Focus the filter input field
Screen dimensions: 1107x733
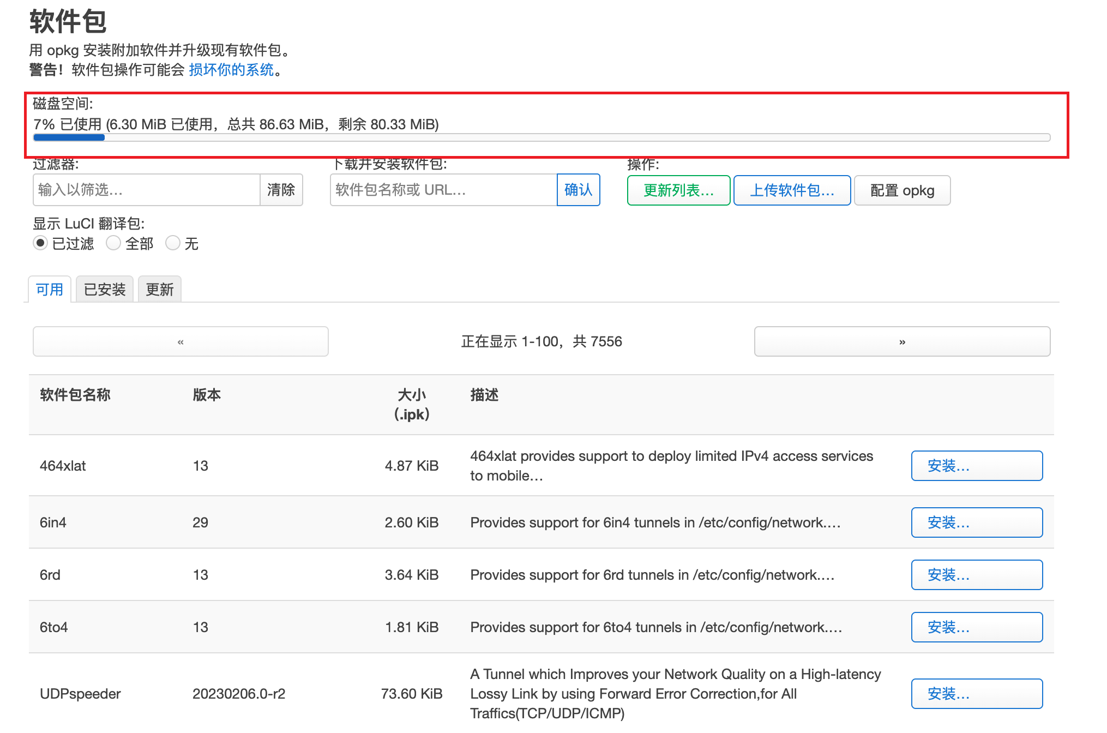(146, 190)
